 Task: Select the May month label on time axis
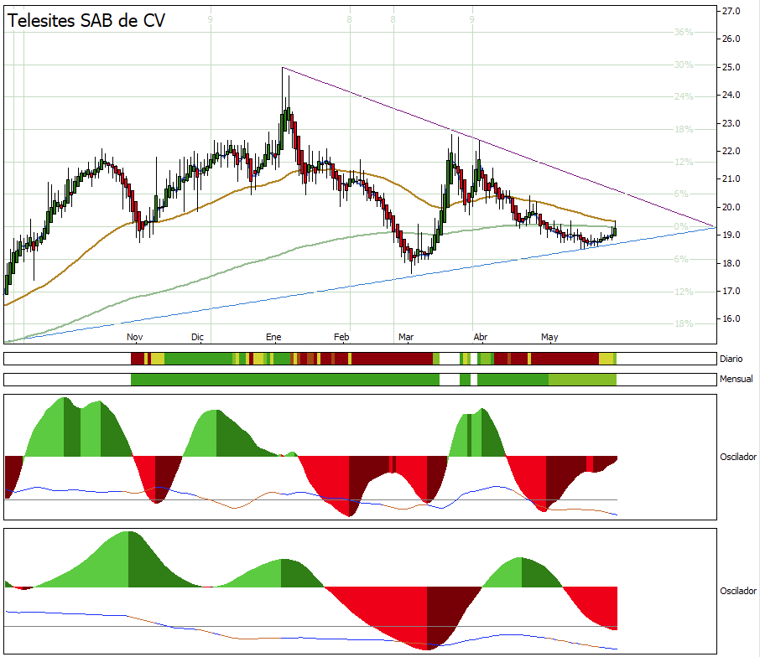coord(549,337)
